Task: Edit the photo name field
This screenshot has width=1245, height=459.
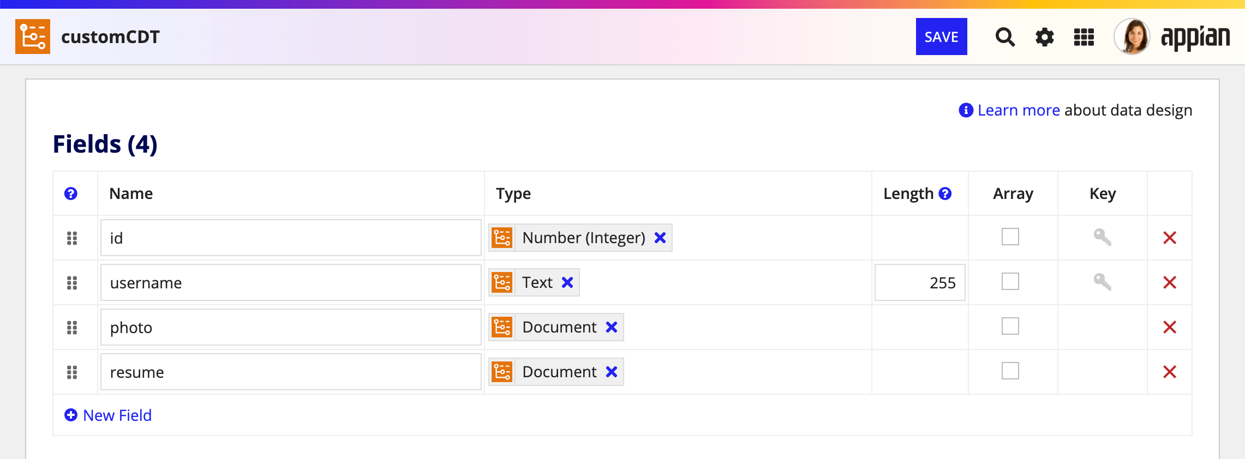Action: point(291,327)
